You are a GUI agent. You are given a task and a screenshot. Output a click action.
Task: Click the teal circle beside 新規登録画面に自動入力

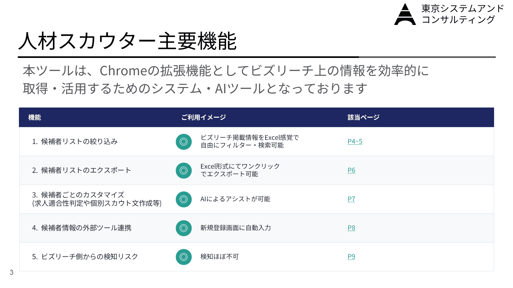pyautogui.click(x=184, y=228)
